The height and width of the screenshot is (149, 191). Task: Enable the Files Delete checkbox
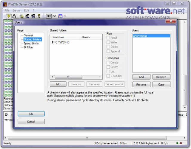tap(108, 47)
